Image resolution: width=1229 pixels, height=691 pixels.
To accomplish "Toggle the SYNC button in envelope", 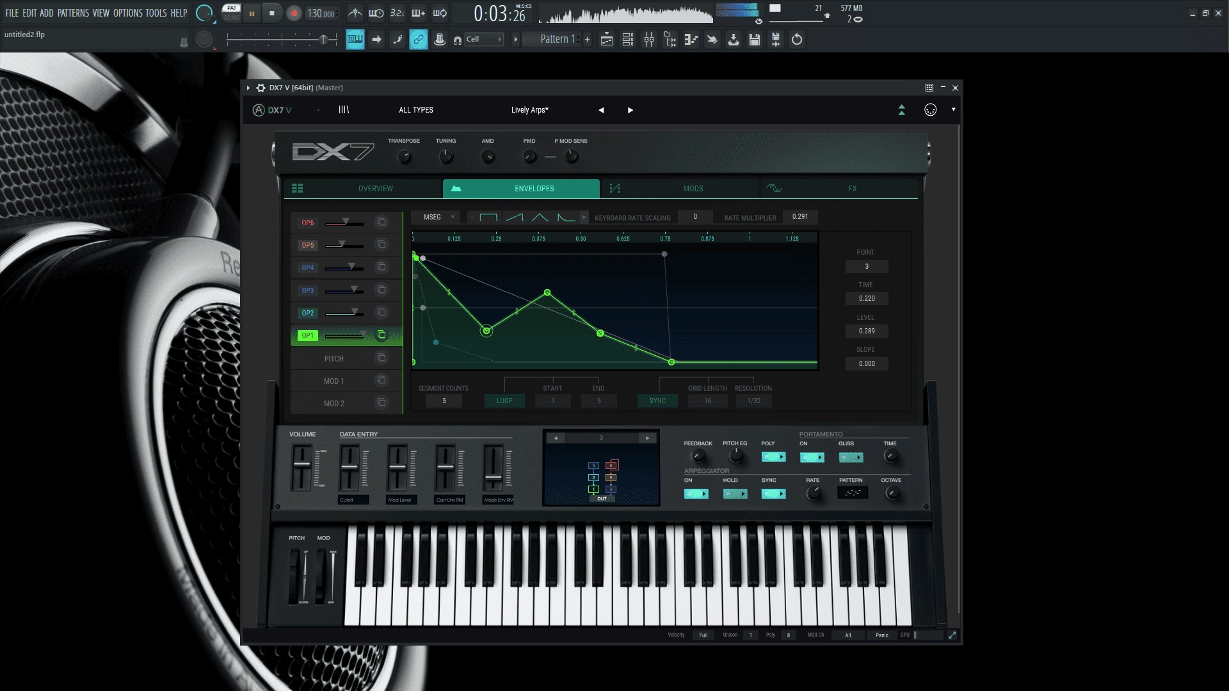I will pos(657,401).
